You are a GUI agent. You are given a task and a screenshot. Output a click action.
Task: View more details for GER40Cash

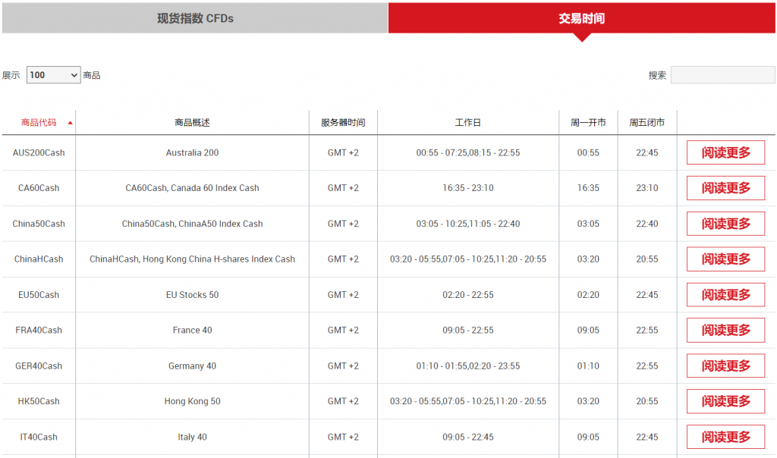click(725, 365)
